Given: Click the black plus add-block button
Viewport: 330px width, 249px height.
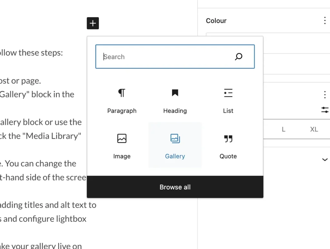Looking at the screenshot, I should tap(93, 23).
